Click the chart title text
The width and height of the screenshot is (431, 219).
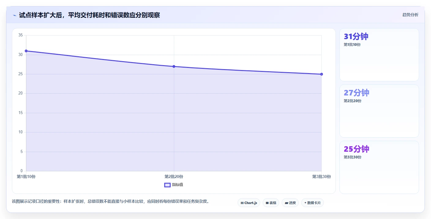click(89, 15)
